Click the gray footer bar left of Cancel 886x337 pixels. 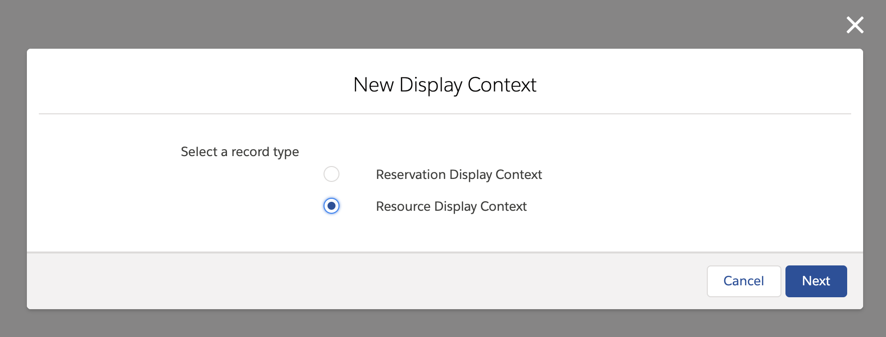[x=348, y=281]
